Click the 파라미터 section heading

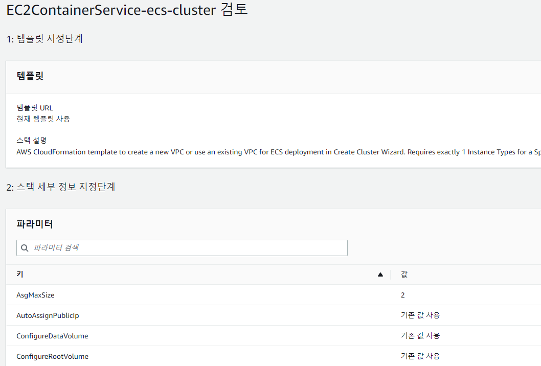(34, 224)
